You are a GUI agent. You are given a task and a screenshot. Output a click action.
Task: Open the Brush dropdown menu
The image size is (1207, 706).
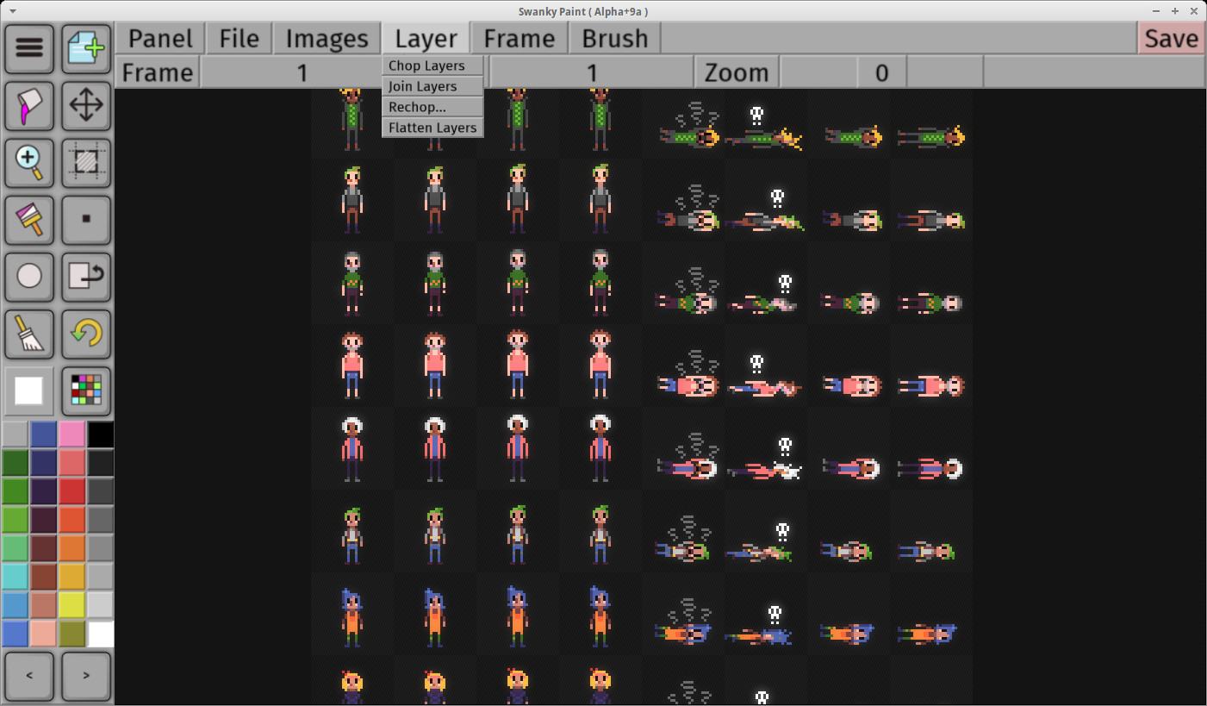pyautogui.click(x=614, y=39)
